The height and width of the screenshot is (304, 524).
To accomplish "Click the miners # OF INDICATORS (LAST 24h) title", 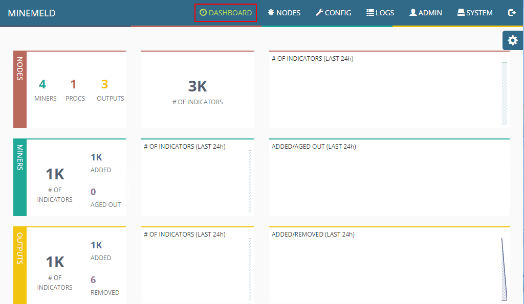I will click(184, 147).
